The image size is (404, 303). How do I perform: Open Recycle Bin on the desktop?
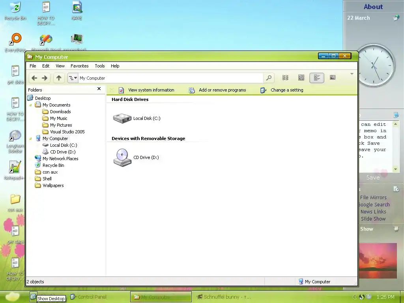15,11
